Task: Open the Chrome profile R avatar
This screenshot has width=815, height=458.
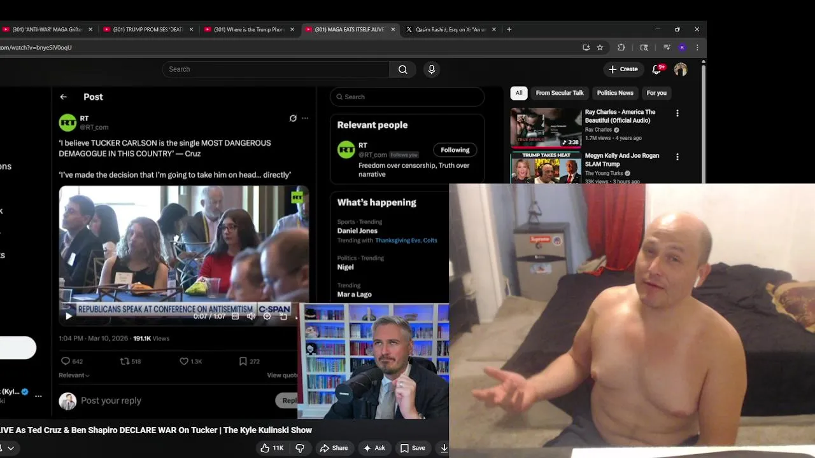Action: 682,47
